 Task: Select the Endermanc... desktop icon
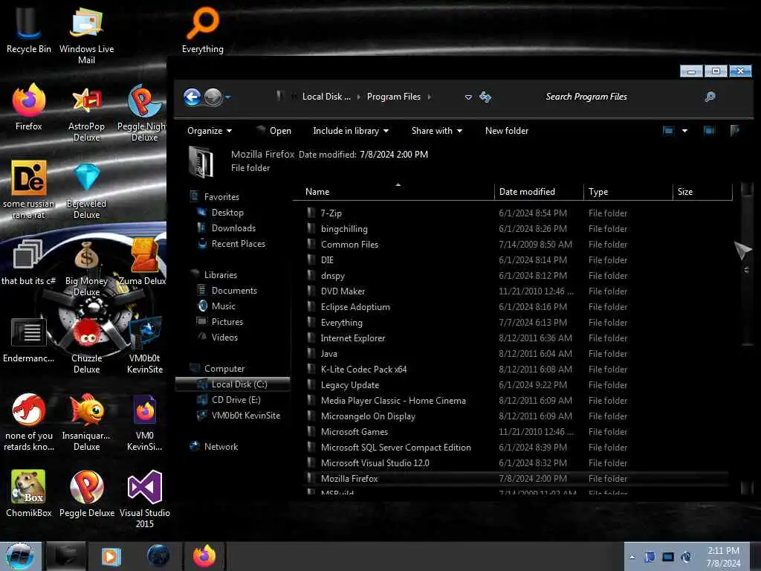point(29,340)
